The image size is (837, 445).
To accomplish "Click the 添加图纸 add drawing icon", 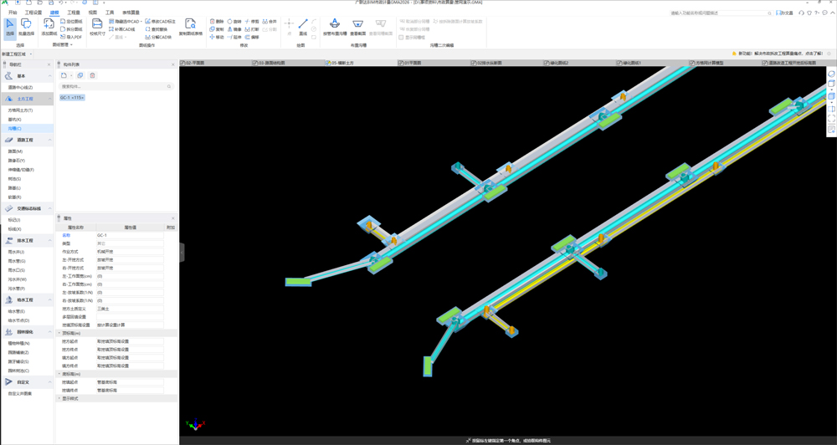I will (x=48, y=28).
